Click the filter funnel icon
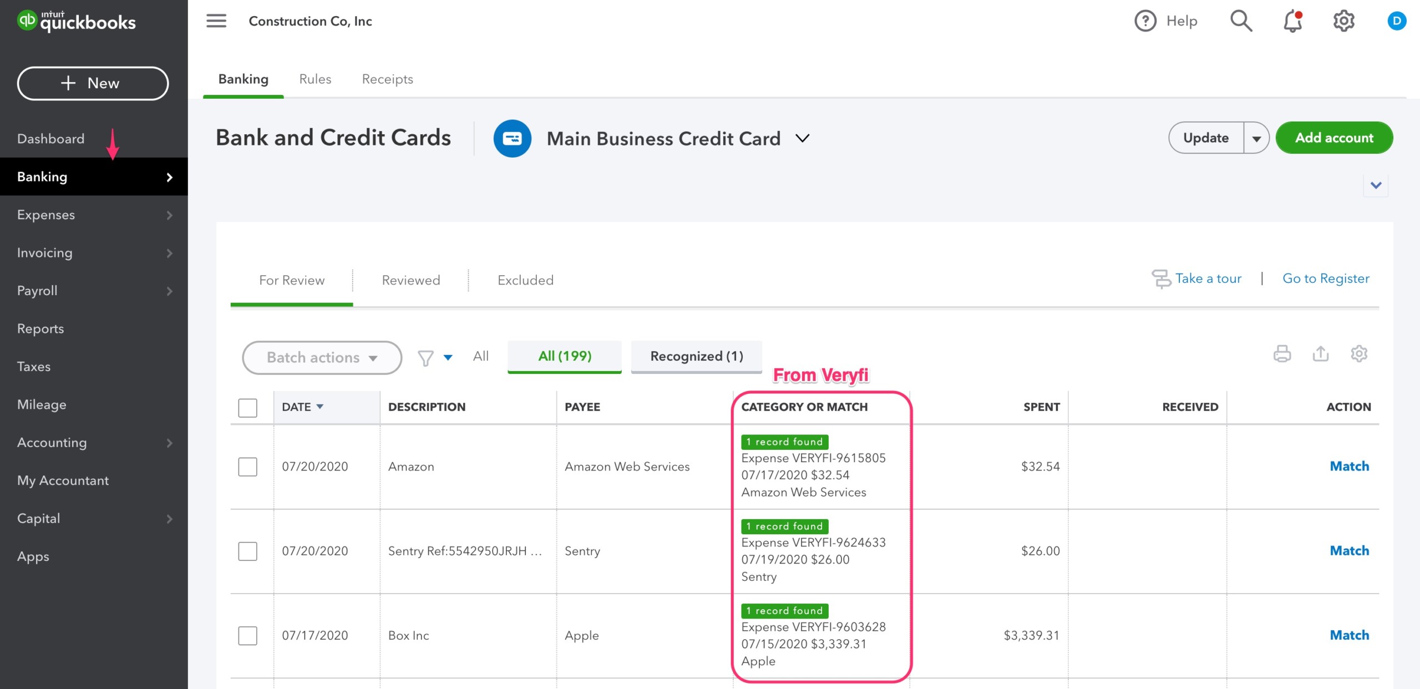 click(x=425, y=357)
